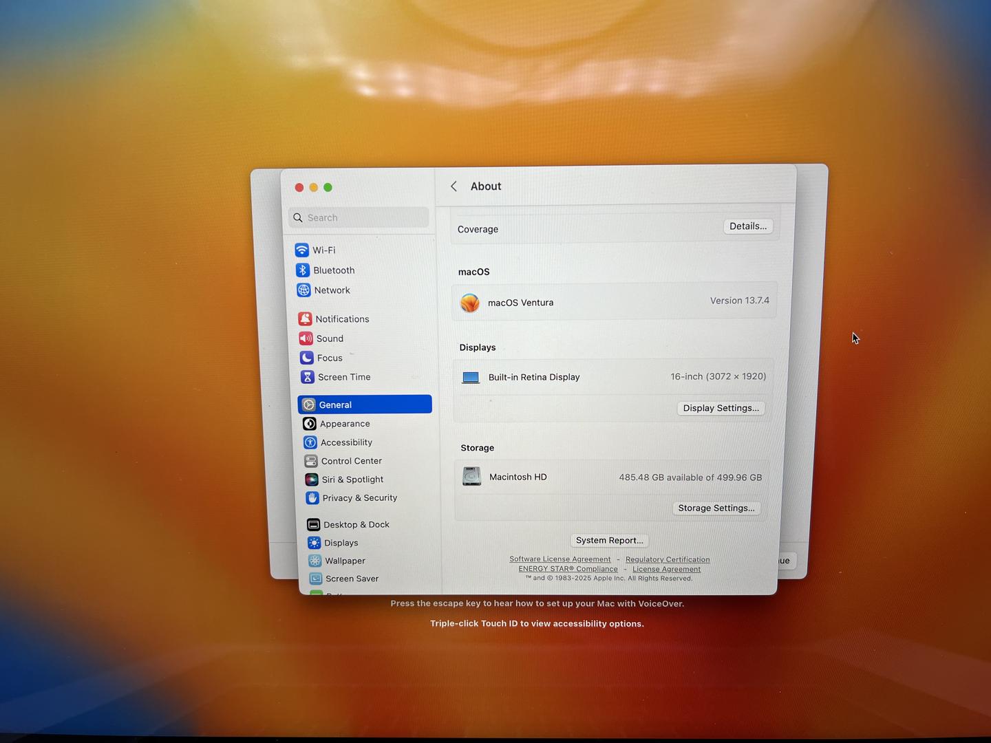Click the search magnifier icon
This screenshot has height=743, width=991.
298,217
